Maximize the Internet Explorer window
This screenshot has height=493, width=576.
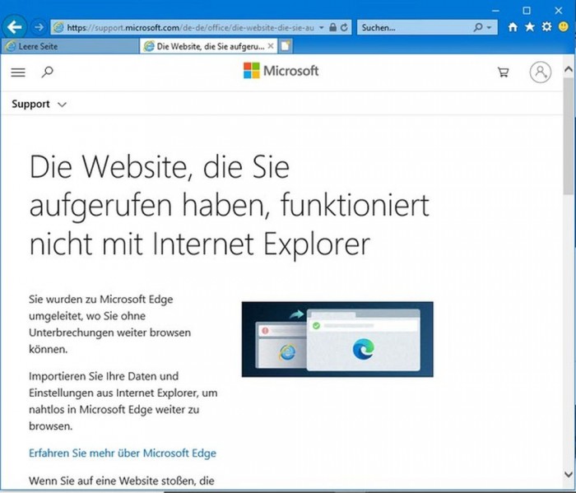pyautogui.click(x=527, y=10)
